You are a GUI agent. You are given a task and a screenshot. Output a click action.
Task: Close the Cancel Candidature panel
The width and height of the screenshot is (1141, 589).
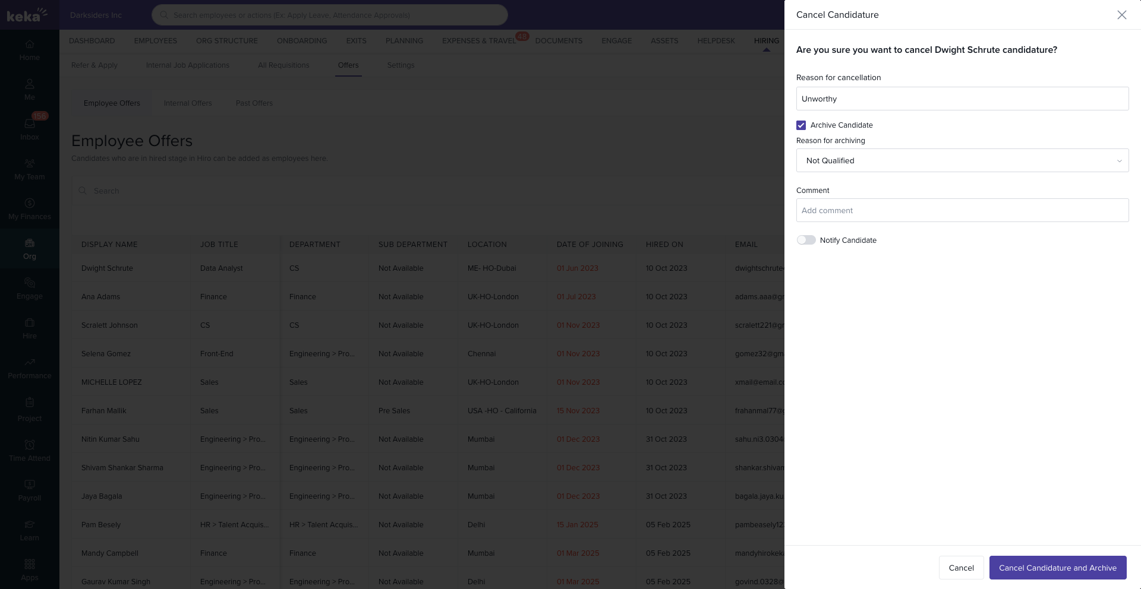pos(1121,15)
